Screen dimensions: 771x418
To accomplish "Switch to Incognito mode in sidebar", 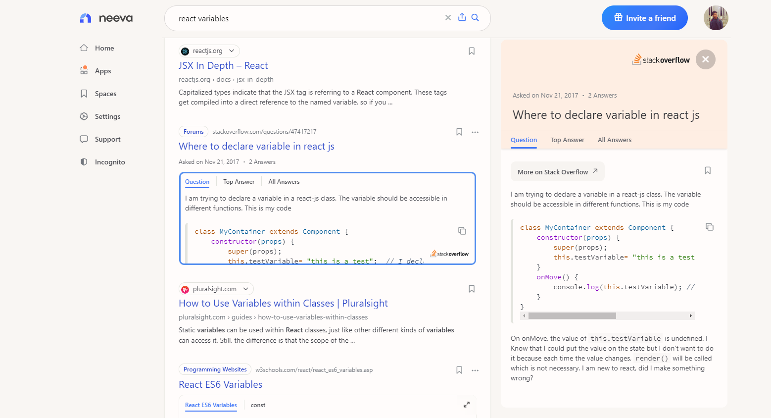I will pyautogui.click(x=102, y=162).
